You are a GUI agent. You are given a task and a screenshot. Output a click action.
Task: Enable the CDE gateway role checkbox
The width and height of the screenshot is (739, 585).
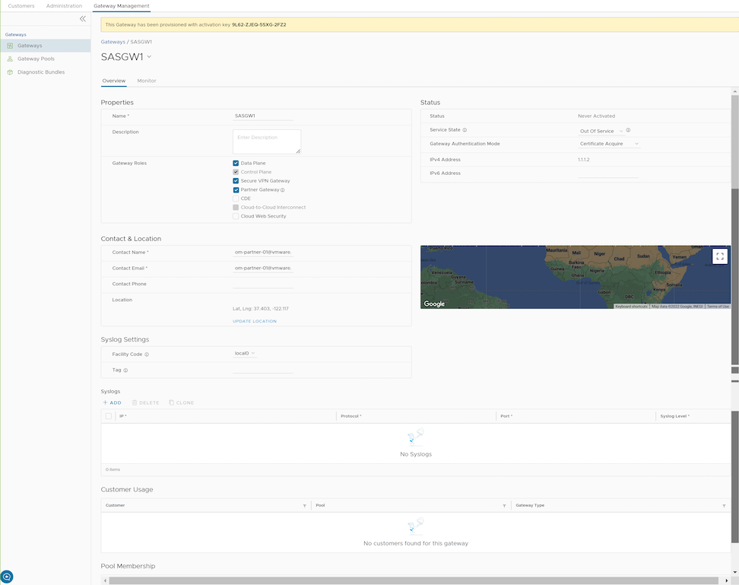(x=236, y=199)
